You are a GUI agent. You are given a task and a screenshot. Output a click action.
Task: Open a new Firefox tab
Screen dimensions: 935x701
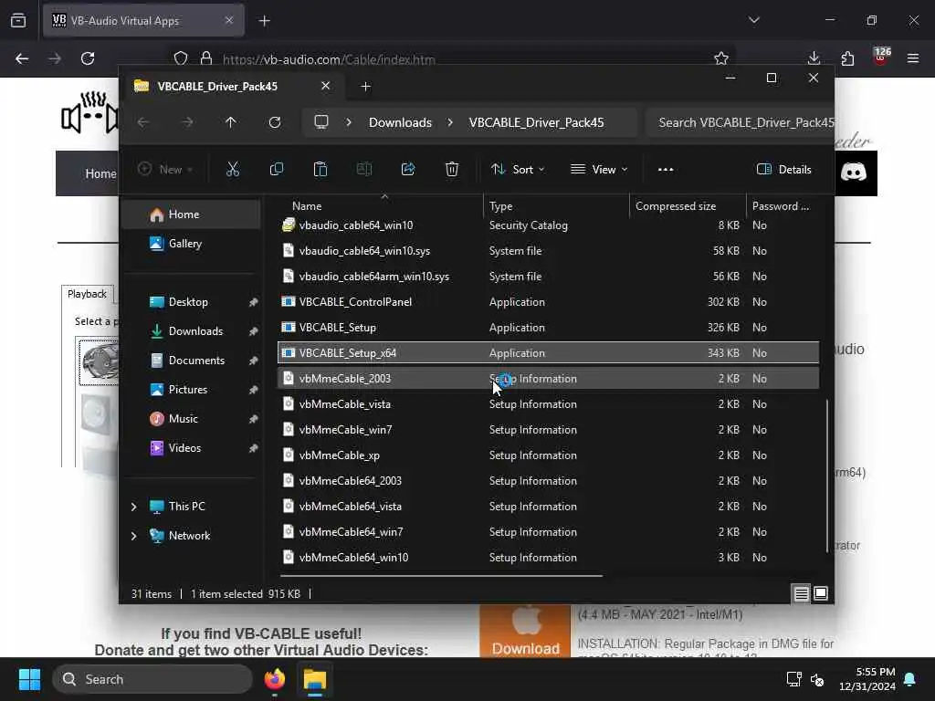click(264, 21)
